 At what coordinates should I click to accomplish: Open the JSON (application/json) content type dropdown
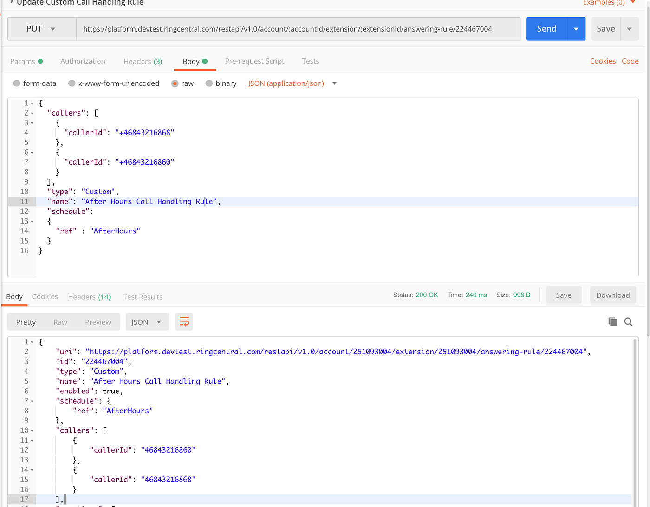(334, 83)
